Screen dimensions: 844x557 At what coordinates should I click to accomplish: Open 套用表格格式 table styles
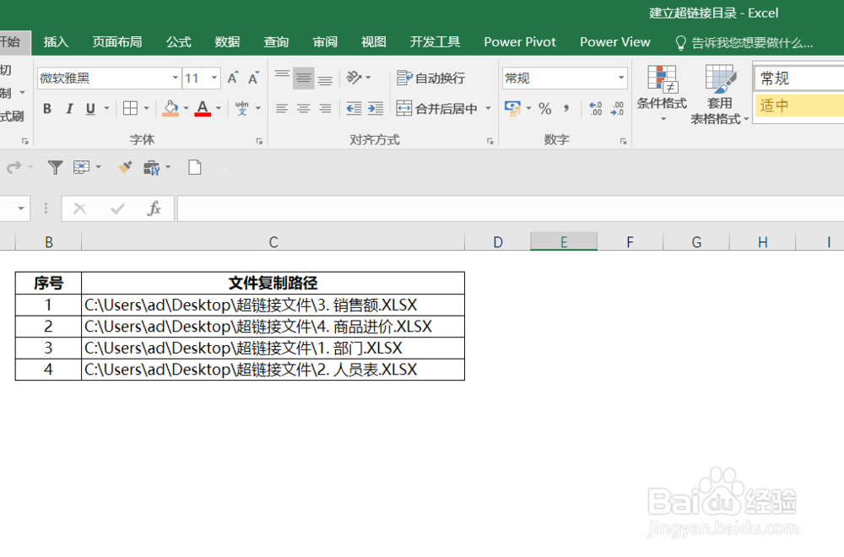(719, 95)
